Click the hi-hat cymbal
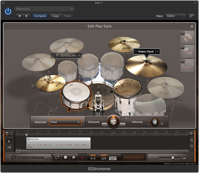 point(51,83)
